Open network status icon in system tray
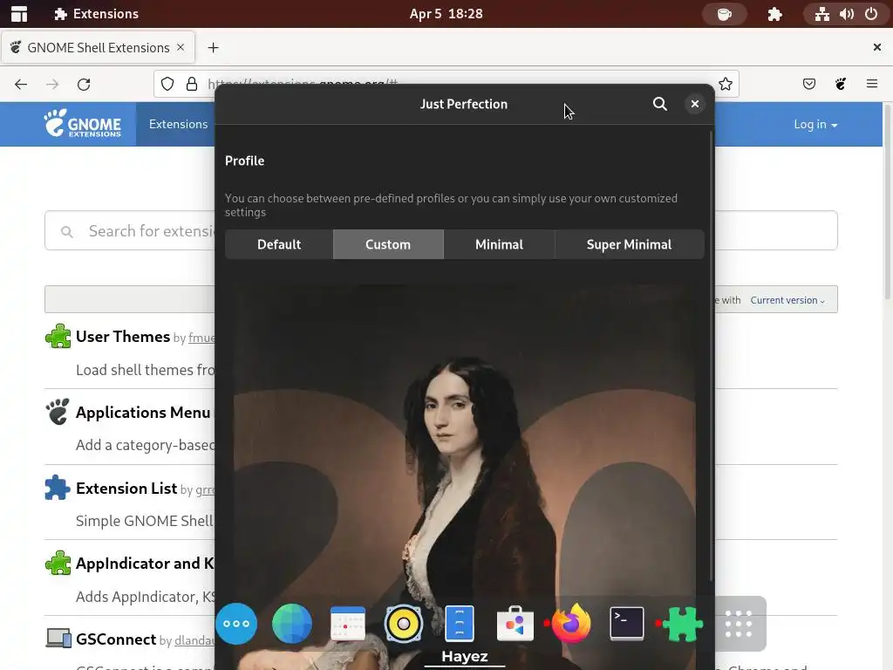The width and height of the screenshot is (893, 670). 821,14
